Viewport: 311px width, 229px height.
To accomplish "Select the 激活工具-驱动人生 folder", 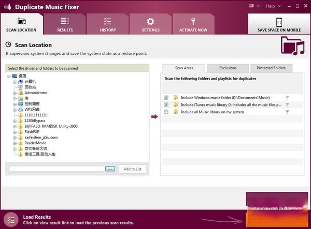I will pos(40,154).
